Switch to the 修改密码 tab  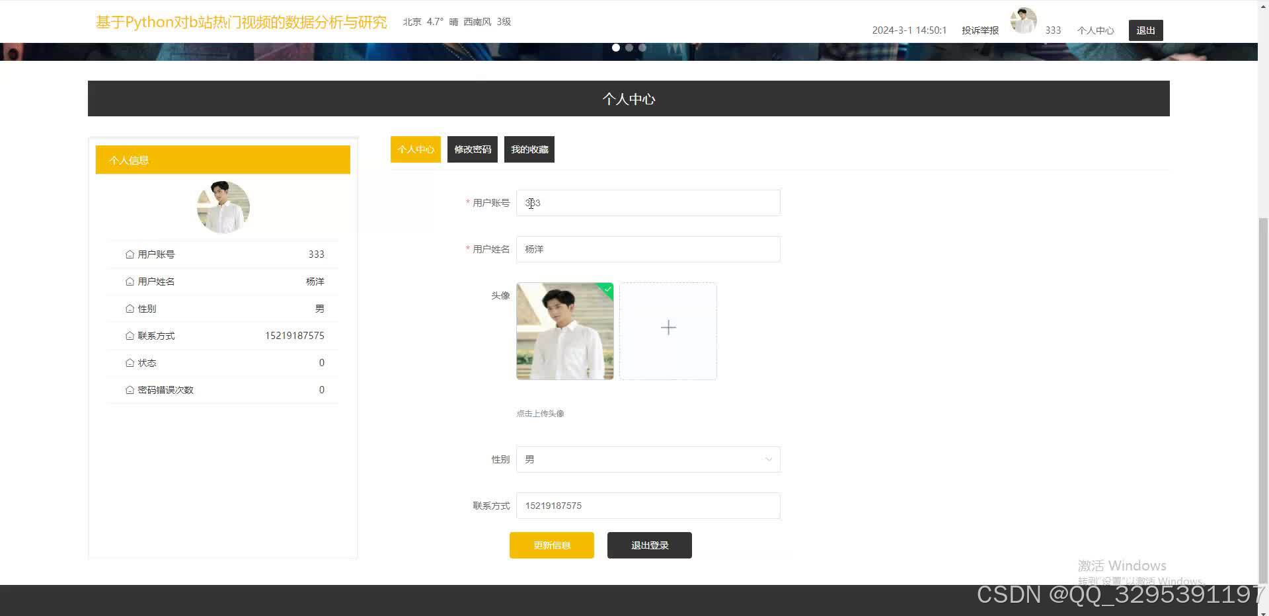[x=473, y=149]
